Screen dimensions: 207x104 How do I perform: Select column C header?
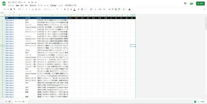click(30, 15)
